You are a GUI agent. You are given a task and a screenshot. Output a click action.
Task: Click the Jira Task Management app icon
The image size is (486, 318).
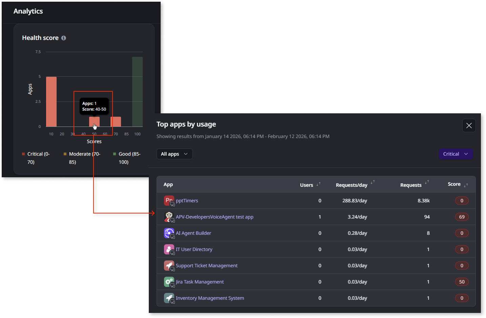pyautogui.click(x=169, y=282)
